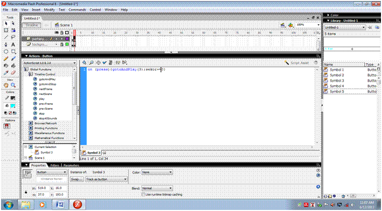Click the Edit Symbols icon
The width and height of the screenshot is (382, 211).
[x=291, y=25]
